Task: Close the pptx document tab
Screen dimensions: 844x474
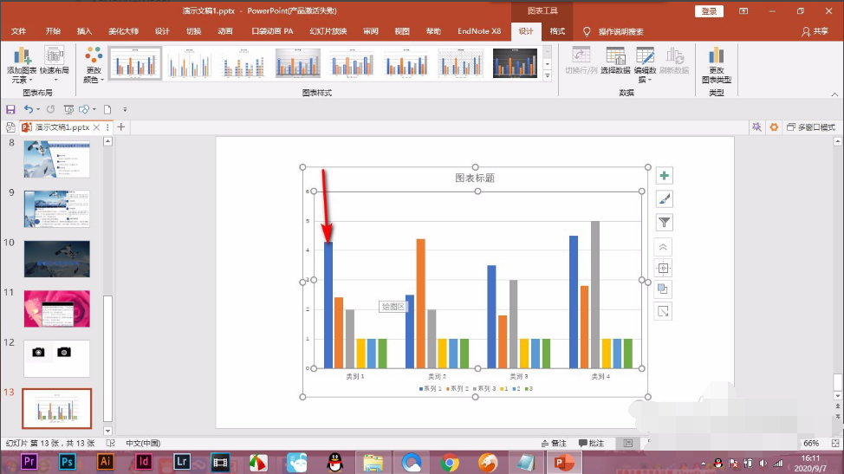Action: click(96, 127)
